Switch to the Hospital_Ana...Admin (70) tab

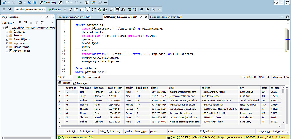74,17
